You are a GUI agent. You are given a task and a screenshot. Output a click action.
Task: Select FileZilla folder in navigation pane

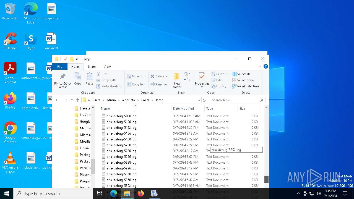(x=82, y=115)
